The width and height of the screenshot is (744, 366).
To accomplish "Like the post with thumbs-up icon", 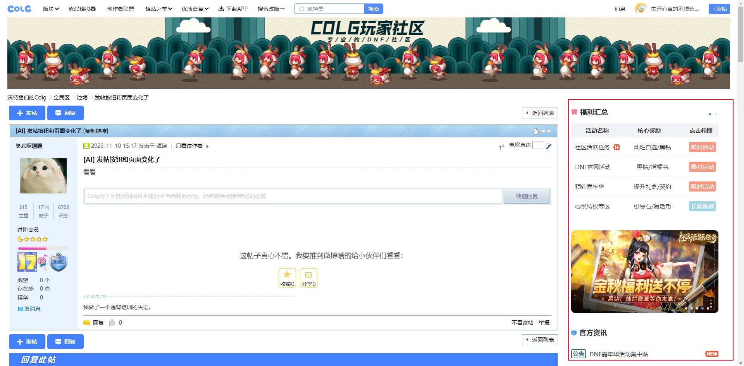I will click(x=112, y=323).
